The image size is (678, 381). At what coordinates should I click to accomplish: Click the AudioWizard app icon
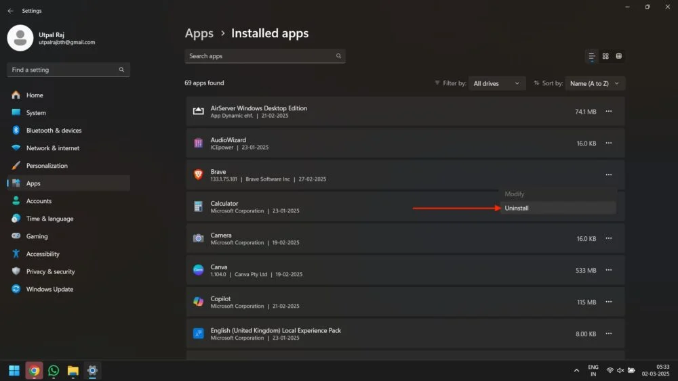[198, 143]
